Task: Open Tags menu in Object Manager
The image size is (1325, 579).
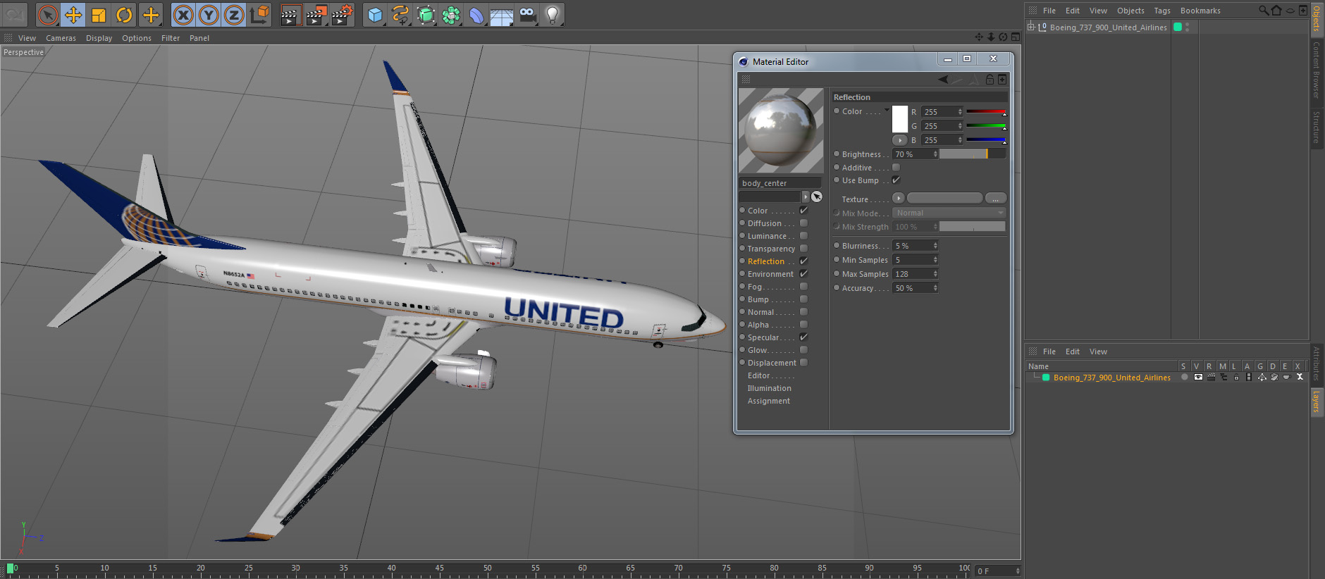Action: coord(1162,11)
